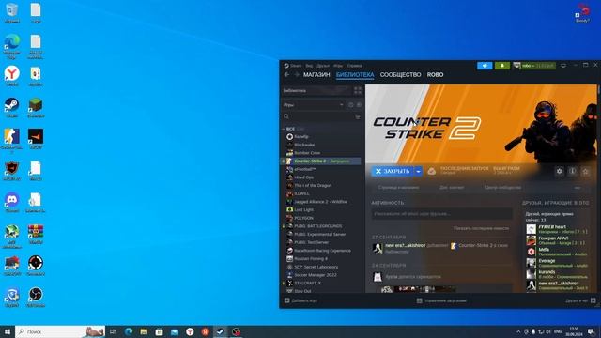Show latest news link in activity
601x338 pixels.
pyautogui.click(x=481, y=228)
